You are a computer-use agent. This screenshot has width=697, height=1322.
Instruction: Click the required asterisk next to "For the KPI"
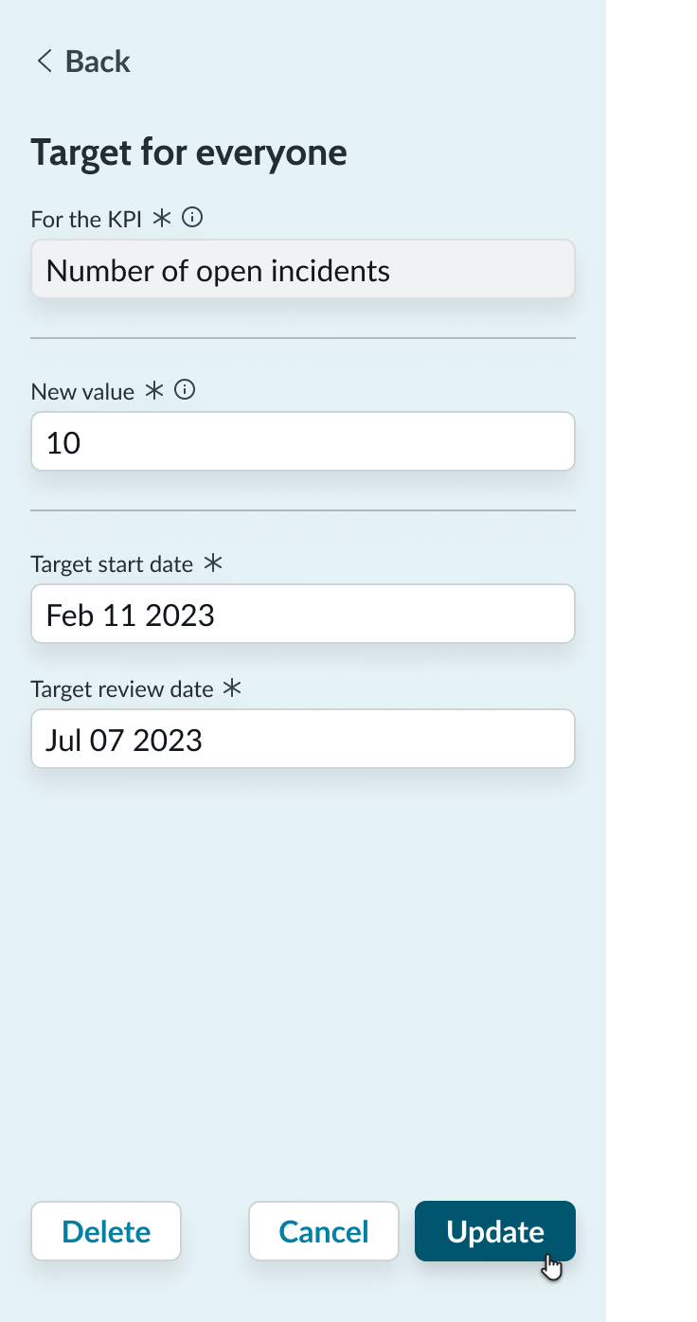click(x=161, y=218)
